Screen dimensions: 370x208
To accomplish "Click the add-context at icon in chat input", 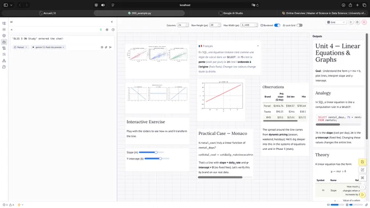I will [x=102, y=47].
